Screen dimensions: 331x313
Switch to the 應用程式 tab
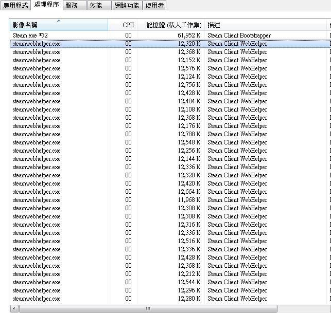point(15,5)
